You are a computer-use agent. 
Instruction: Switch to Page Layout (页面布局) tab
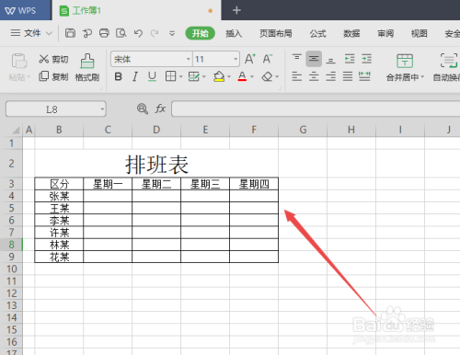pos(276,33)
